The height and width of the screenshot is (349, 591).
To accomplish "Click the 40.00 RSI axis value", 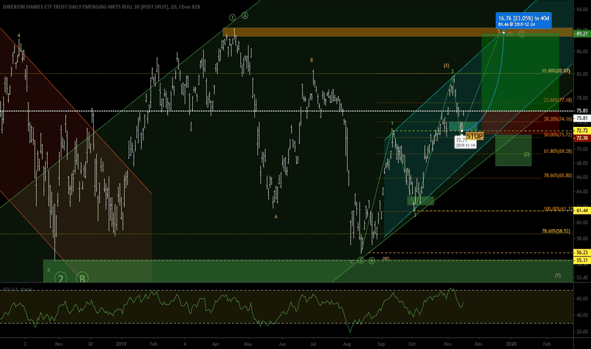I will click(x=582, y=315).
